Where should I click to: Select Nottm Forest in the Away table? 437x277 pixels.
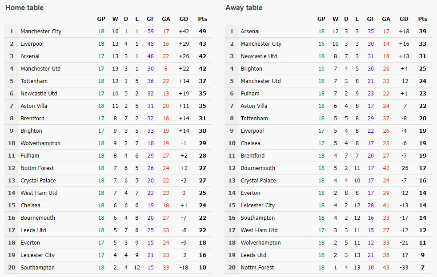click(x=257, y=268)
